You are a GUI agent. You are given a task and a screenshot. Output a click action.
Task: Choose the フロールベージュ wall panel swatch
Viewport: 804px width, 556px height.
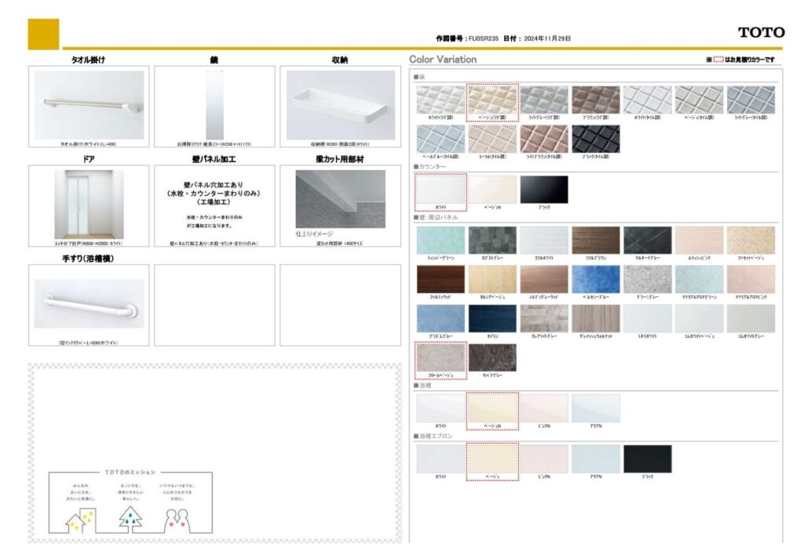click(440, 357)
